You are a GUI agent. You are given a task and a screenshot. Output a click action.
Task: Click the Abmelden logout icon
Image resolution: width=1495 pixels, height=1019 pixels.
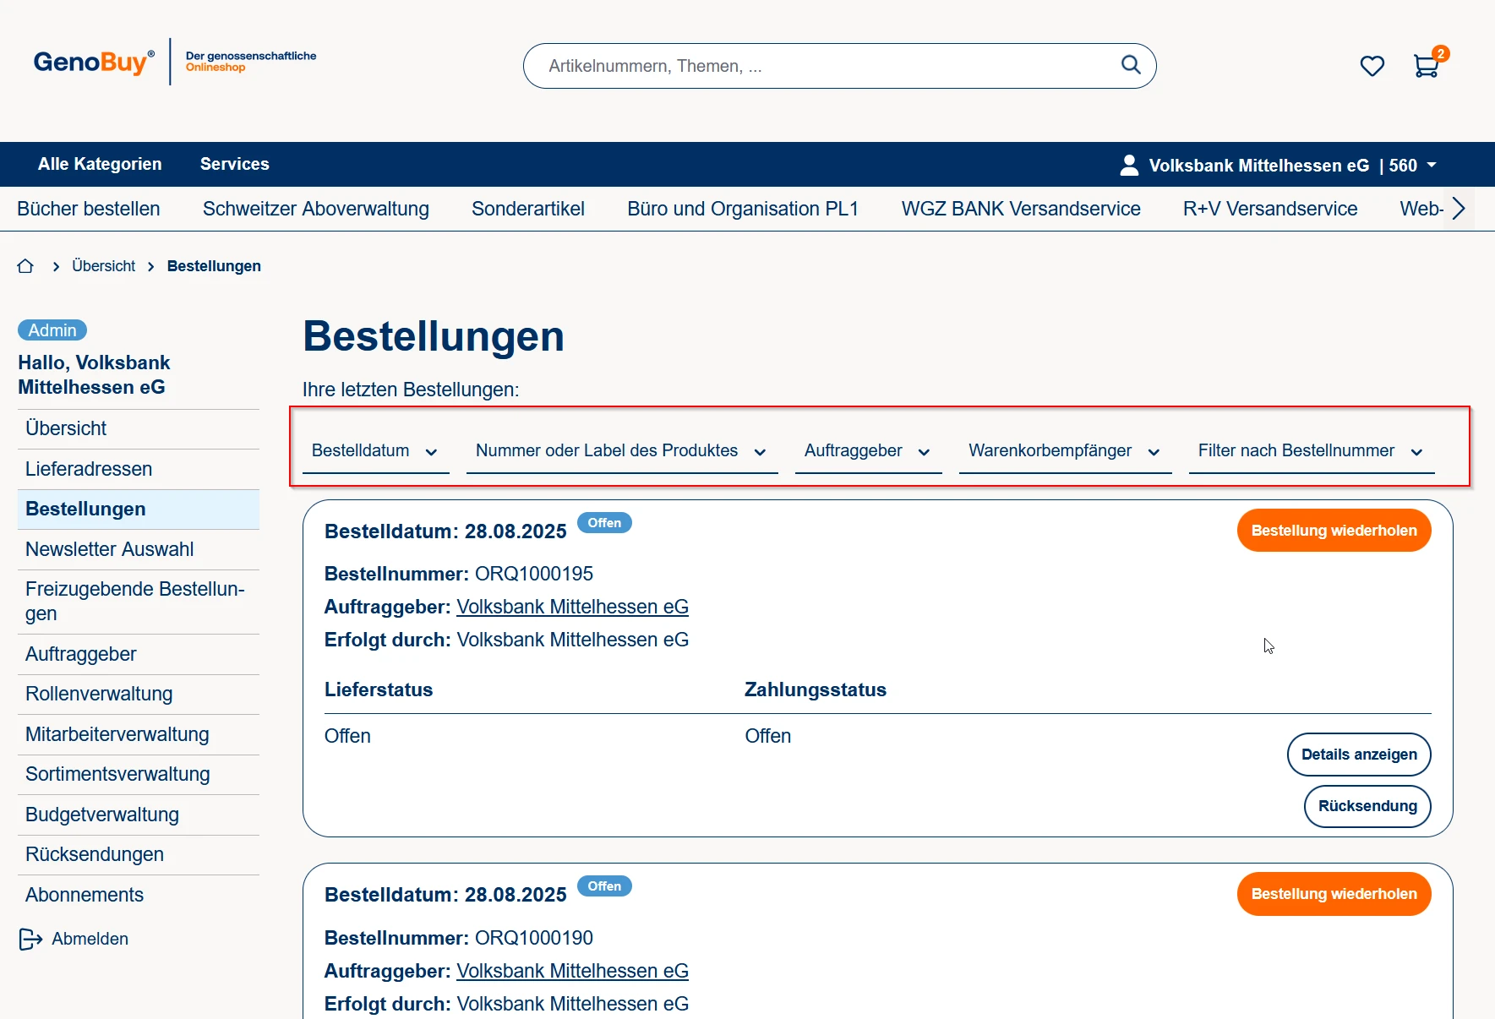tap(30, 939)
